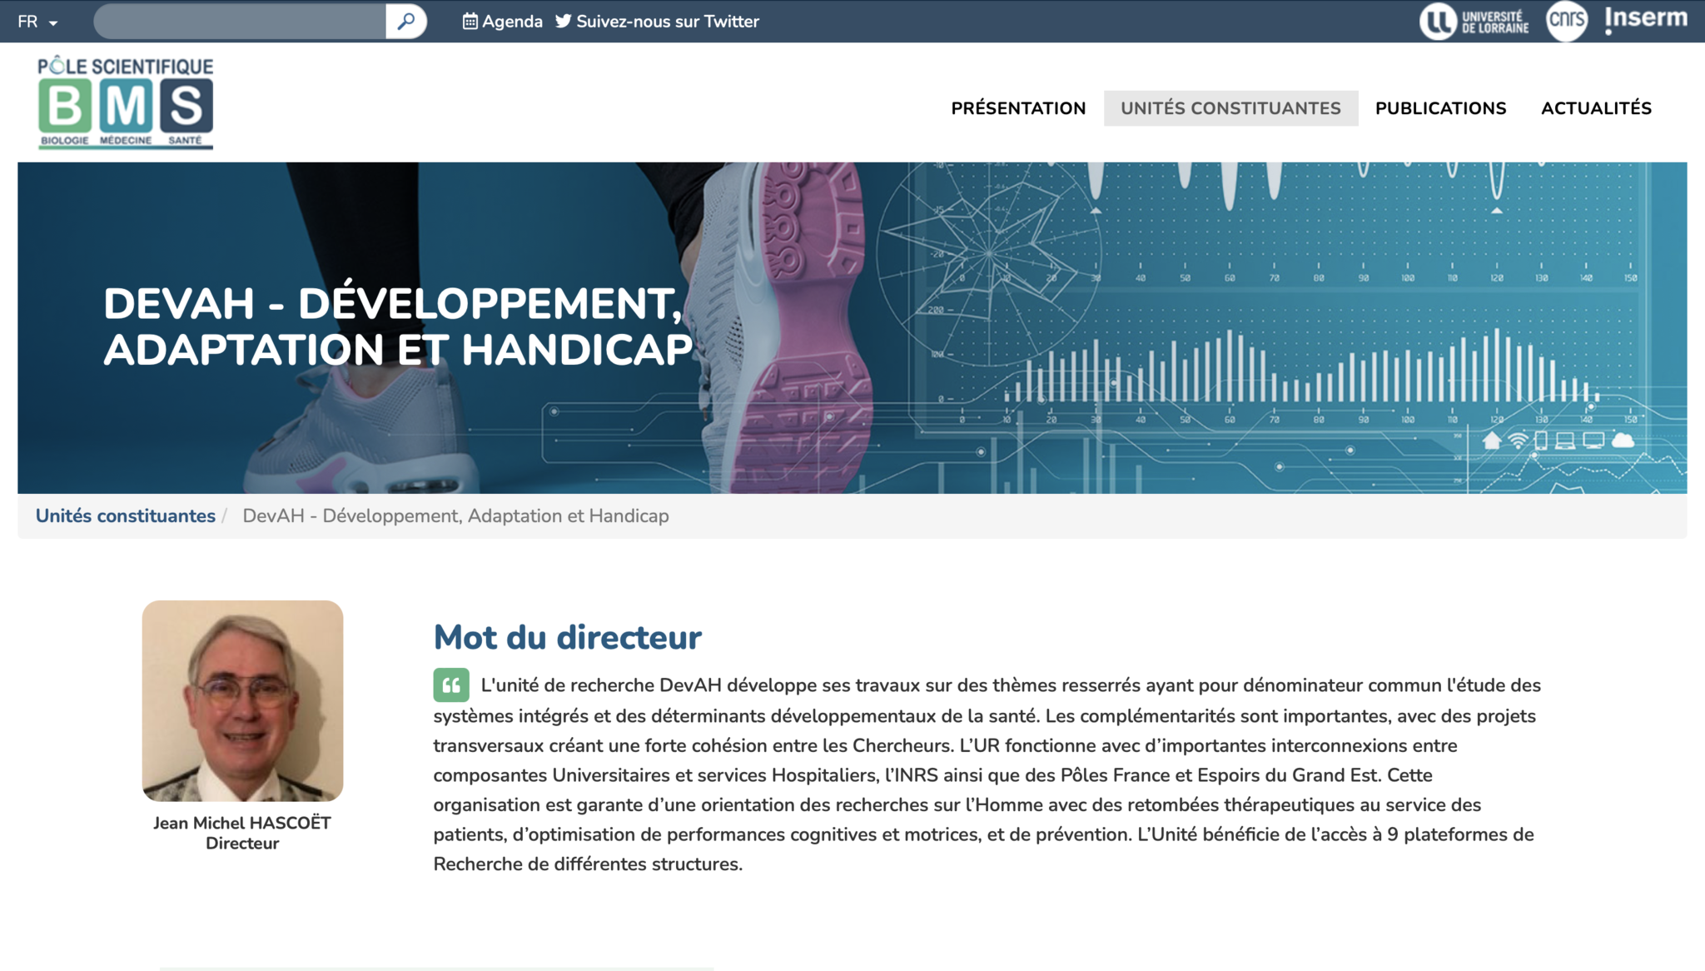The height and width of the screenshot is (971, 1705).
Task: Click the magnifying glass search button
Action: click(406, 22)
